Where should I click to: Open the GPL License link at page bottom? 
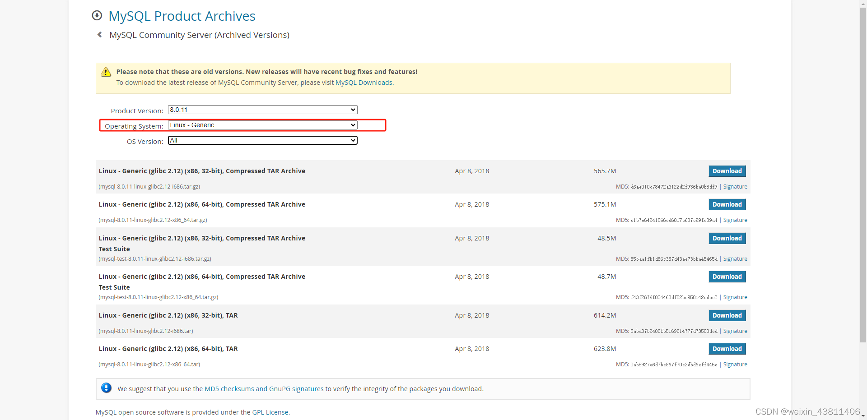tap(270, 412)
